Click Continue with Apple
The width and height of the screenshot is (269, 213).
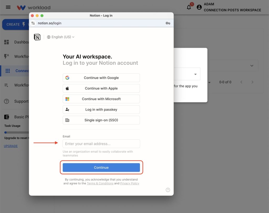[x=101, y=89]
